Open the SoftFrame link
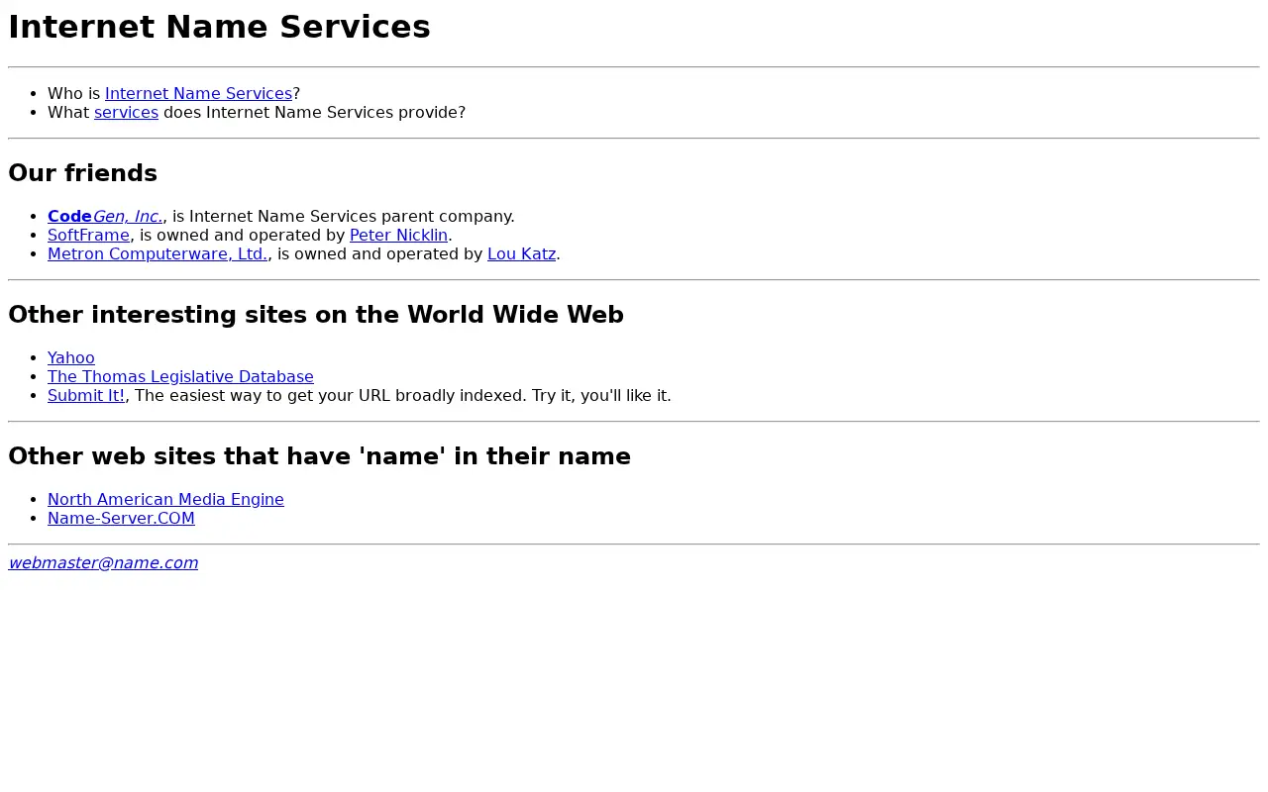This screenshot has height=792, width=1268. [x=88, y=236]
